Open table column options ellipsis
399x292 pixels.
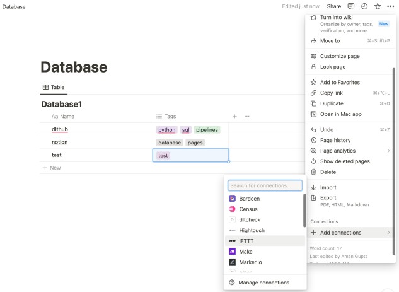pyautogui.click(x=247, y=117)
